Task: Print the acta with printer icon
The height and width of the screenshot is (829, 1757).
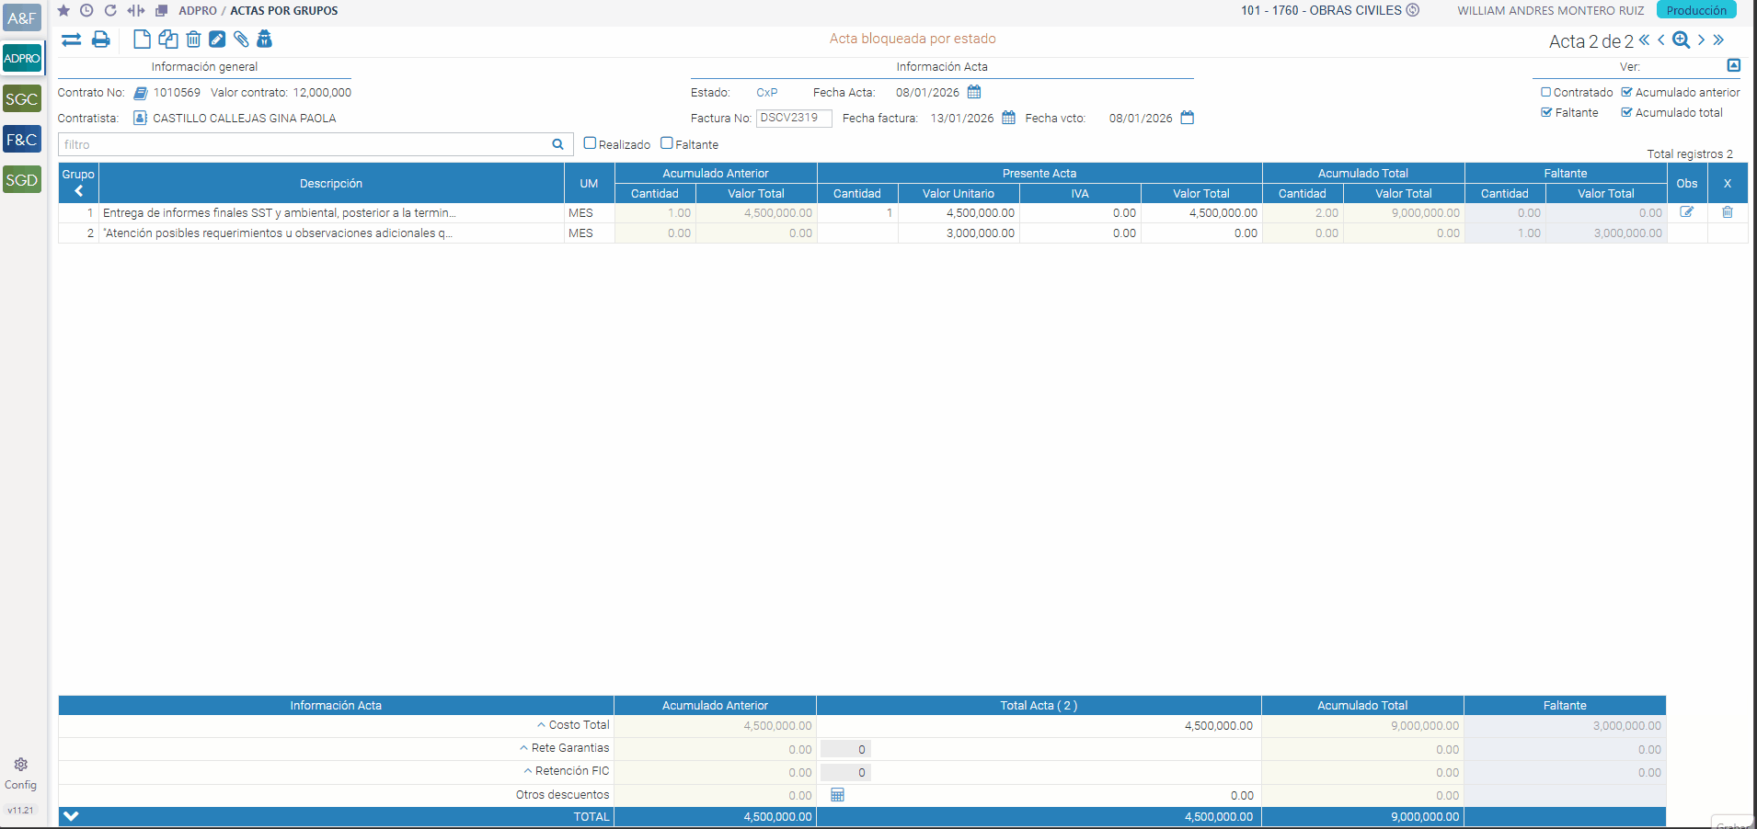Action: [x=101, y=40]
